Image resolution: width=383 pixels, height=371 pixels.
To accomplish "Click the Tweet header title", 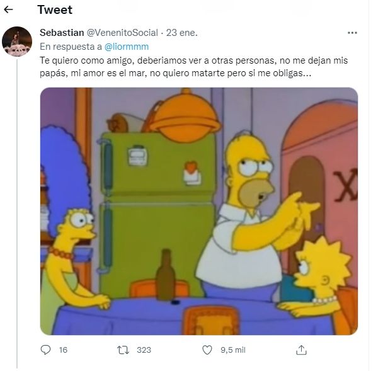I will 55,10.
